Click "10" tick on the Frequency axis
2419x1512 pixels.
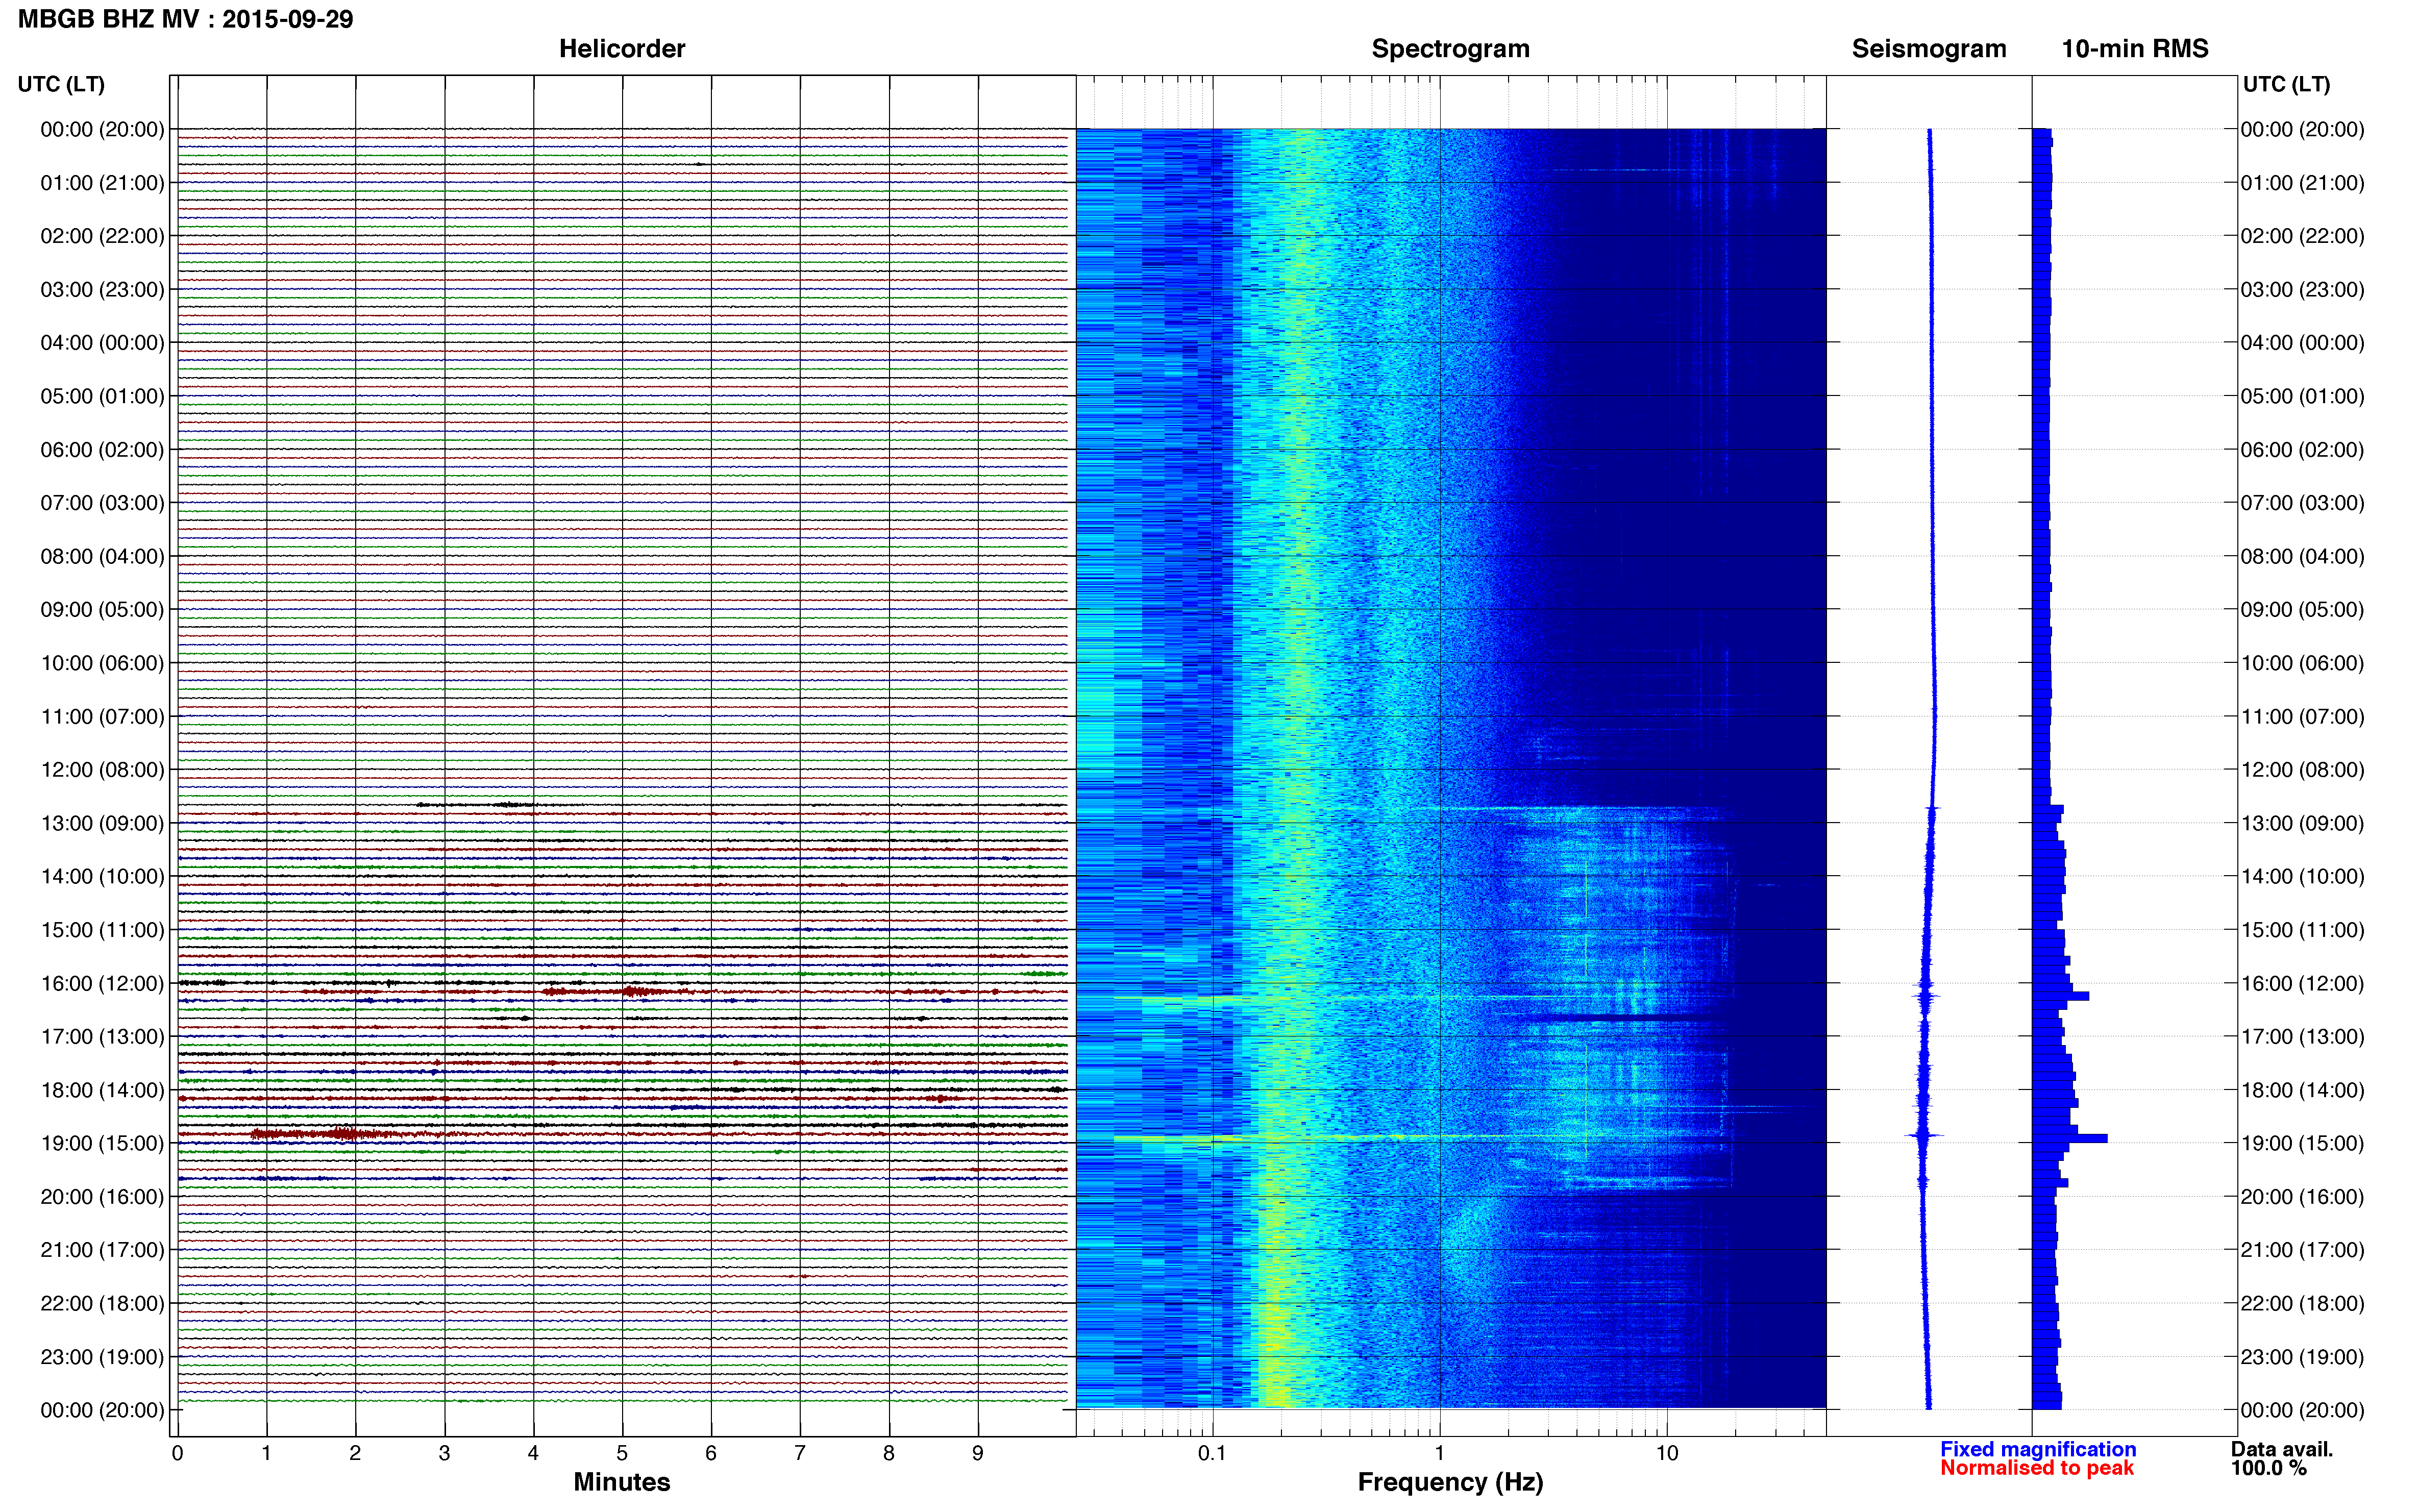point(1666,1453)
